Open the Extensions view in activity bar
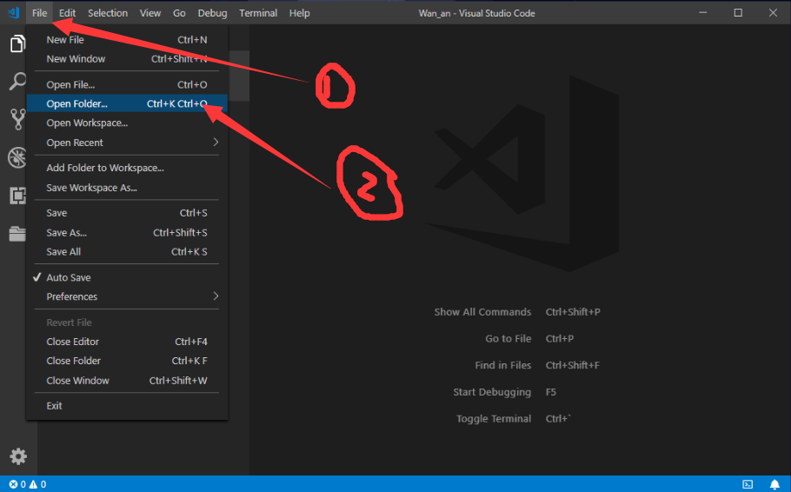 click(17, 196)
